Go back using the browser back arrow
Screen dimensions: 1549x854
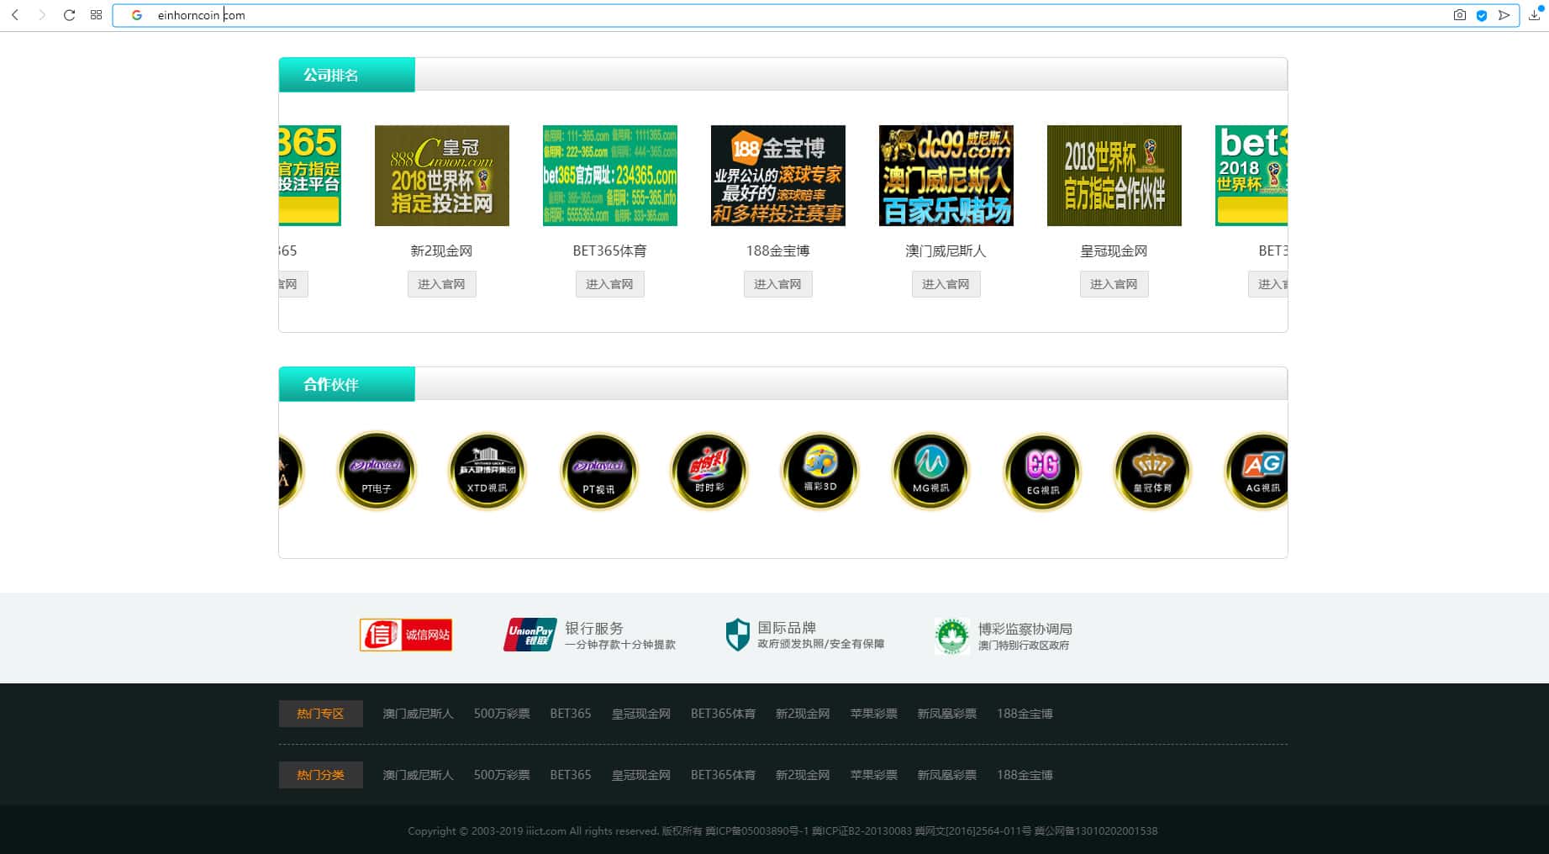pos(15,15)
